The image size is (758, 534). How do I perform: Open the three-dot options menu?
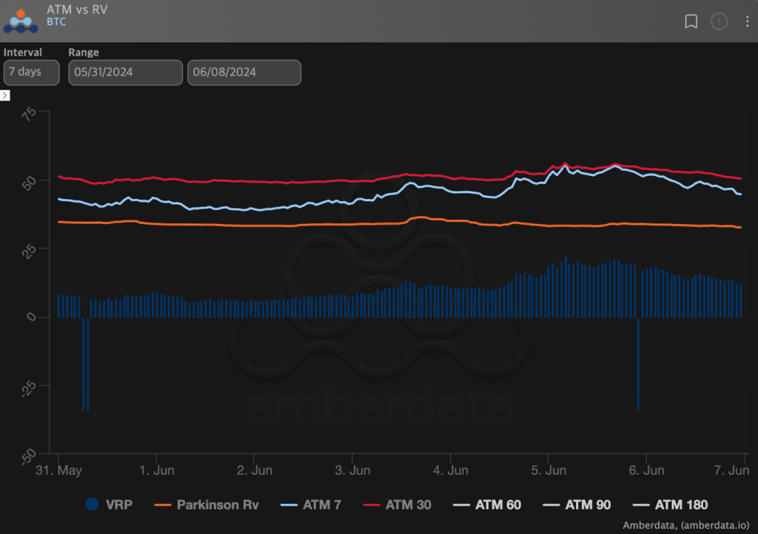tap(747, 21)
